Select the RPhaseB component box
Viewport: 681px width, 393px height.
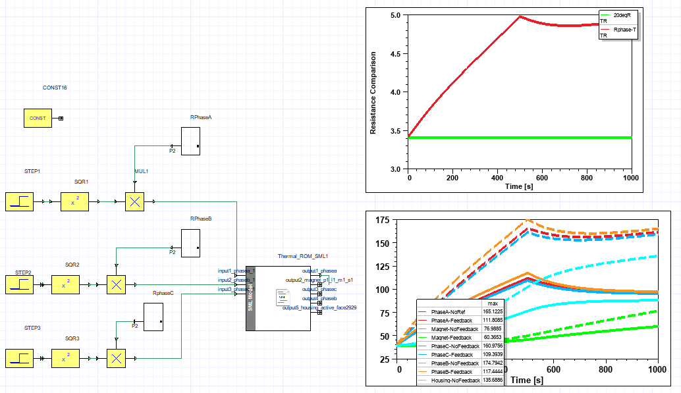[190, 243]
